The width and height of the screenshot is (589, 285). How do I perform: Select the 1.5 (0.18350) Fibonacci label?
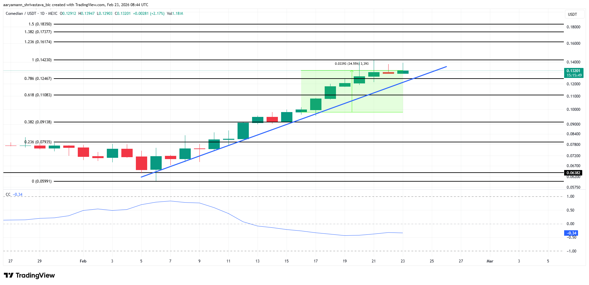point(40,24)
